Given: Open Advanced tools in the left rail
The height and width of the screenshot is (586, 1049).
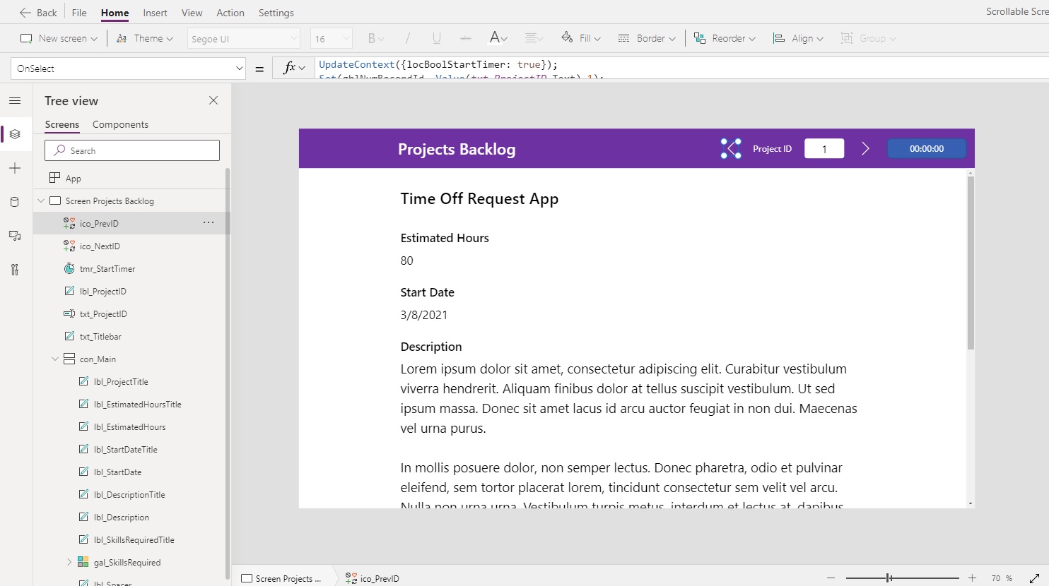Looking at the screenshot, I should 14,270.
